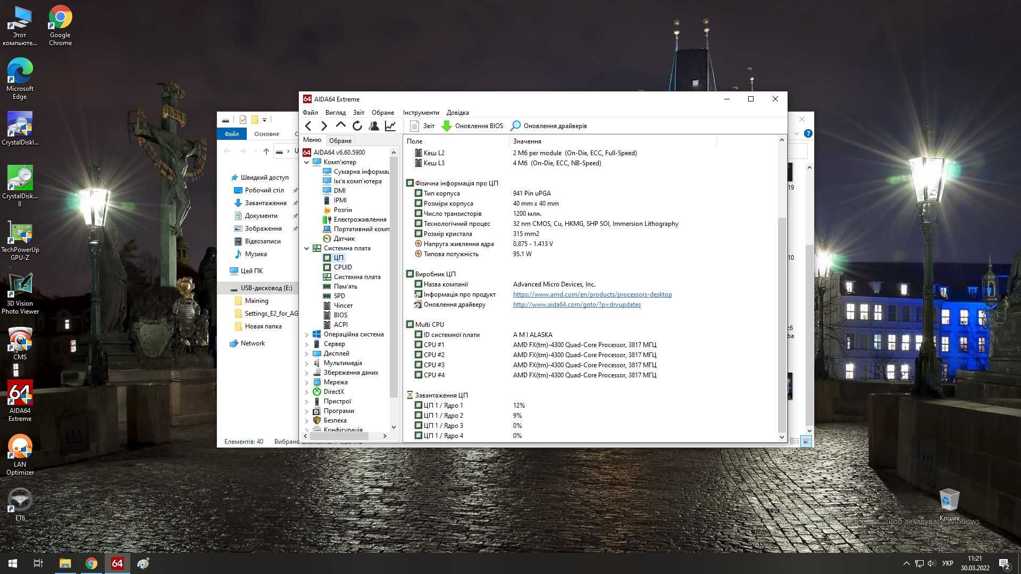This screenshot has height=574, width=1021.
Task: Open the graph chart icon in AIDA64 toolbar
Action: 390,126
